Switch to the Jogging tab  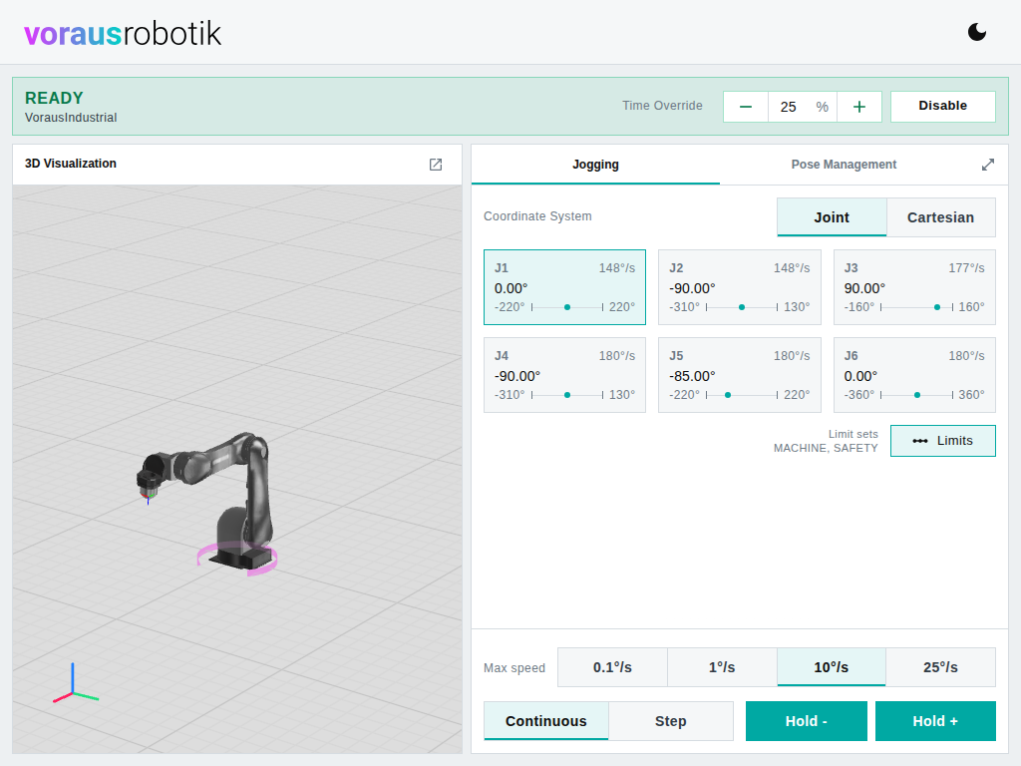(x=595, y=165)
